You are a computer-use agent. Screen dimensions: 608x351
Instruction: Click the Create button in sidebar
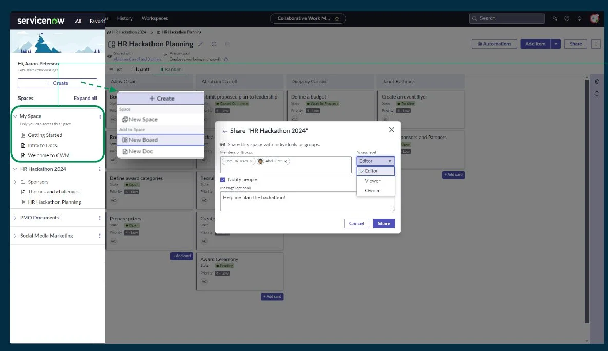[58, 83]
